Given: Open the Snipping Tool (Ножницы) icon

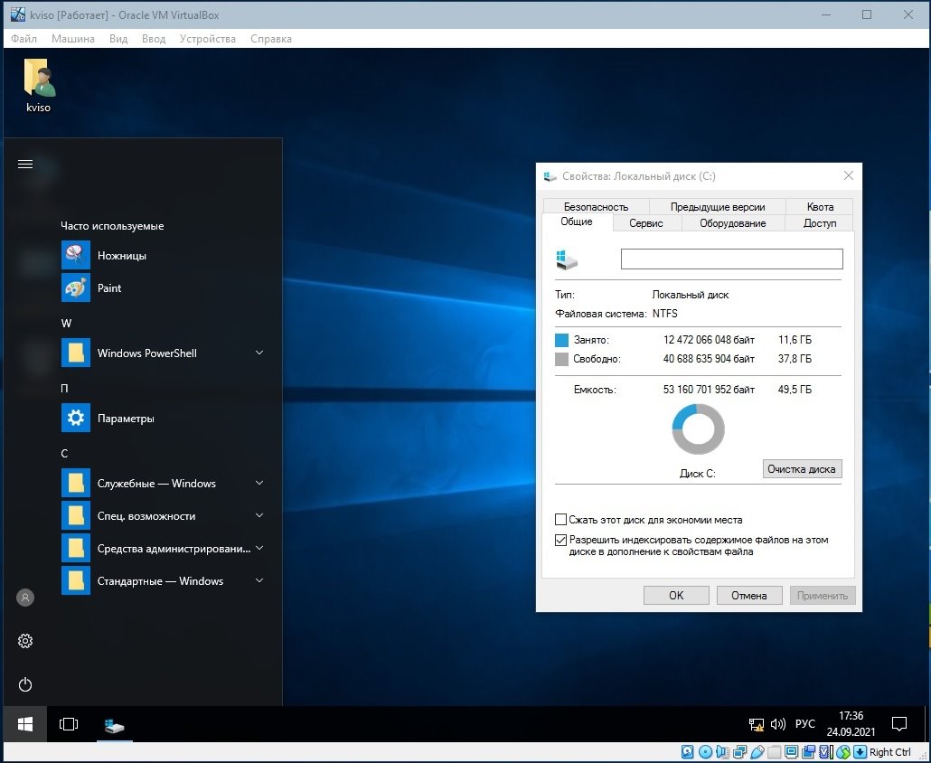Looking at the screenshot, I should pyautogui.click(x=76, y=255).
